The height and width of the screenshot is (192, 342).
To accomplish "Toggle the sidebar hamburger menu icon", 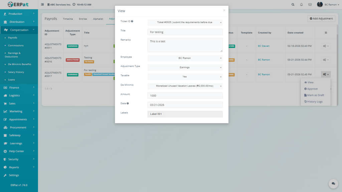I will coord(42,5).
